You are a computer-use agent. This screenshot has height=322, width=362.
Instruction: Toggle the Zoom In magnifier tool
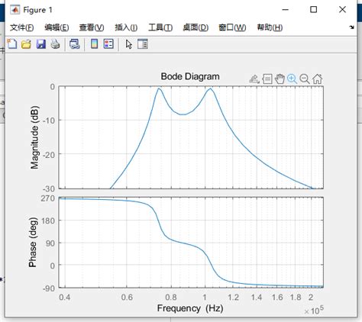click(292, 79)
